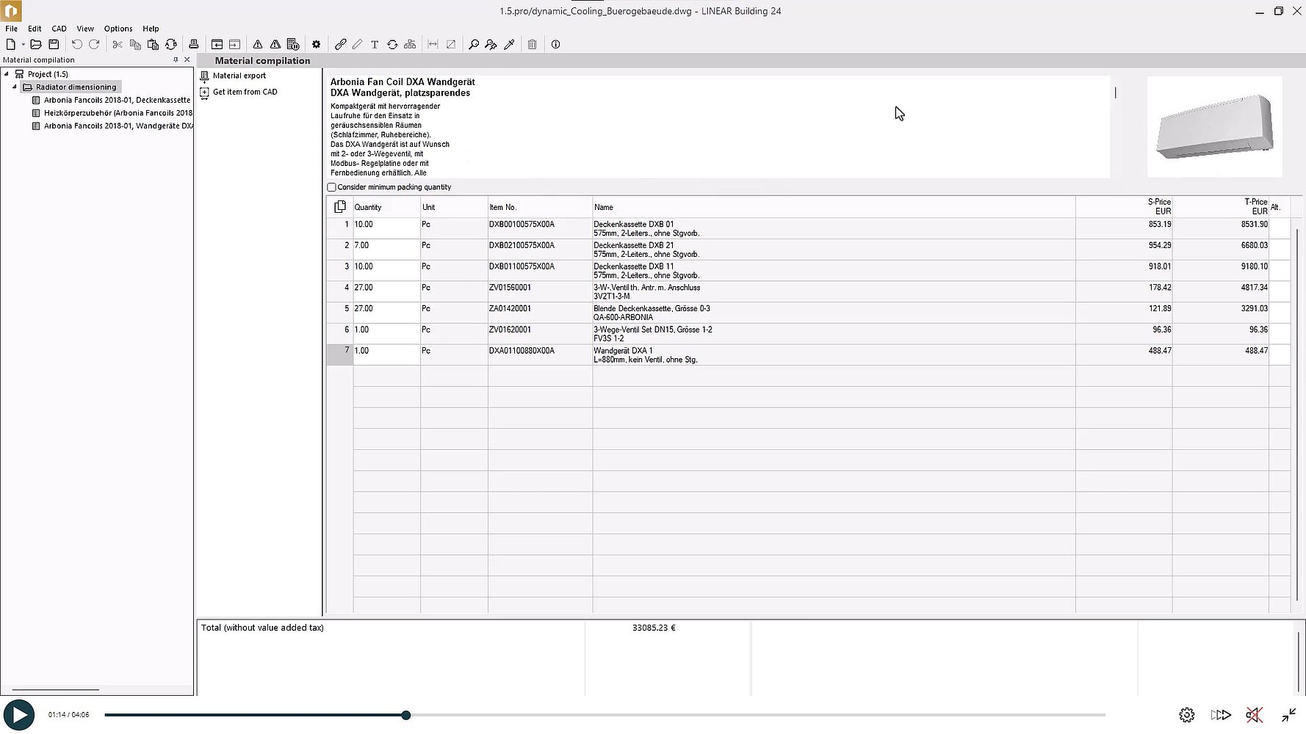Collapse the Project (1.5) tree node
This screenshot has height=734, width=1306.
click(7, 74)
